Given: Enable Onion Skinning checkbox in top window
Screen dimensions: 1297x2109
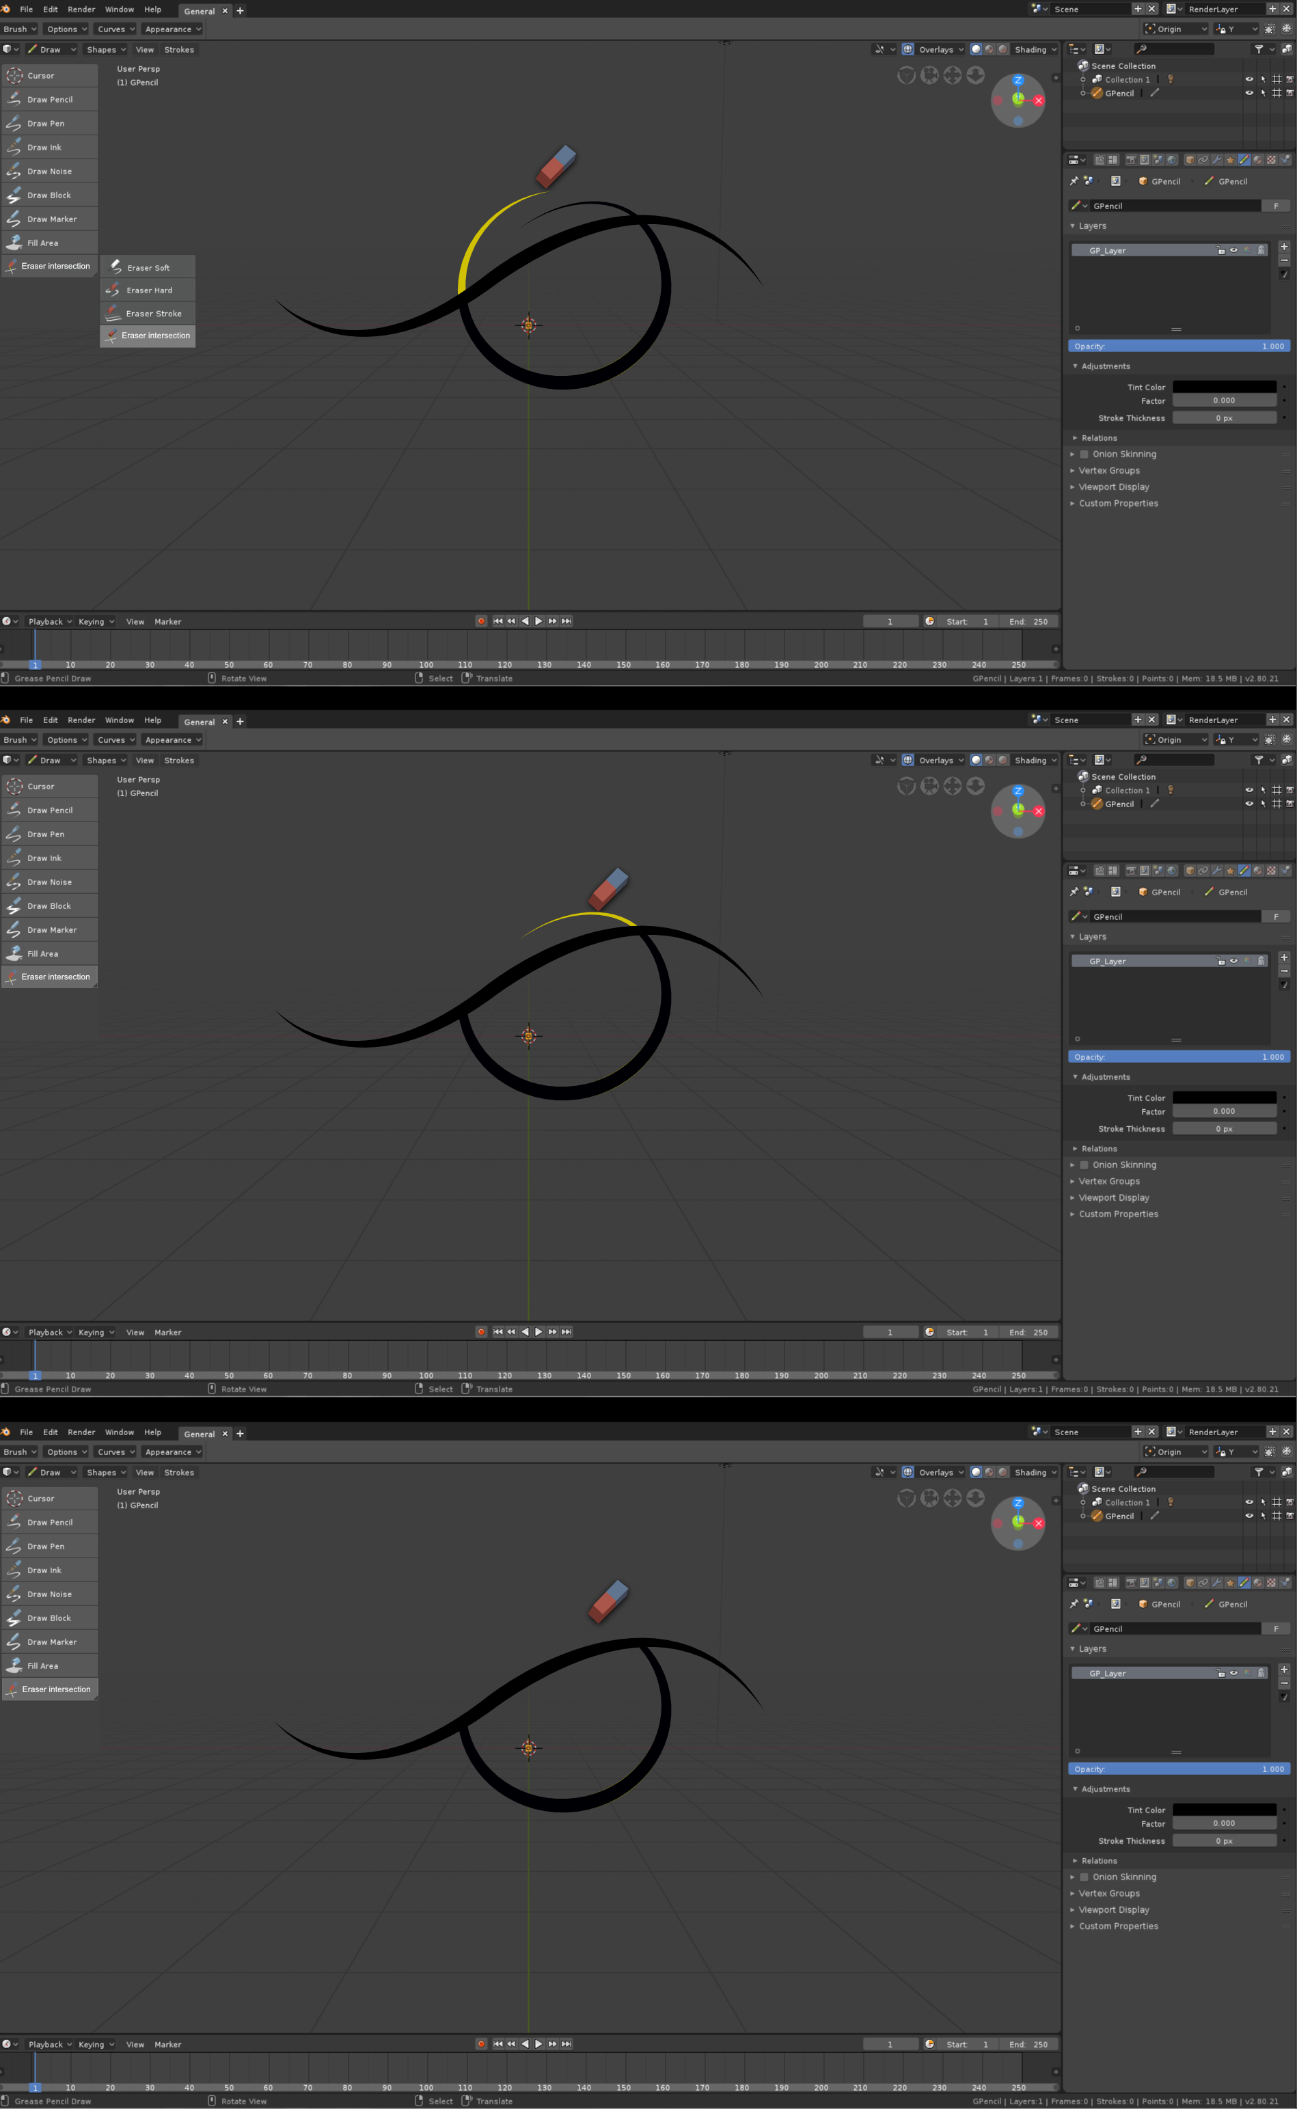Looking at the screenshot, I should click(1084, 454).
